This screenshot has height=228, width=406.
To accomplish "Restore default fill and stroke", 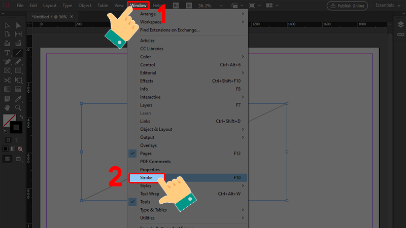I will (5, 131).
